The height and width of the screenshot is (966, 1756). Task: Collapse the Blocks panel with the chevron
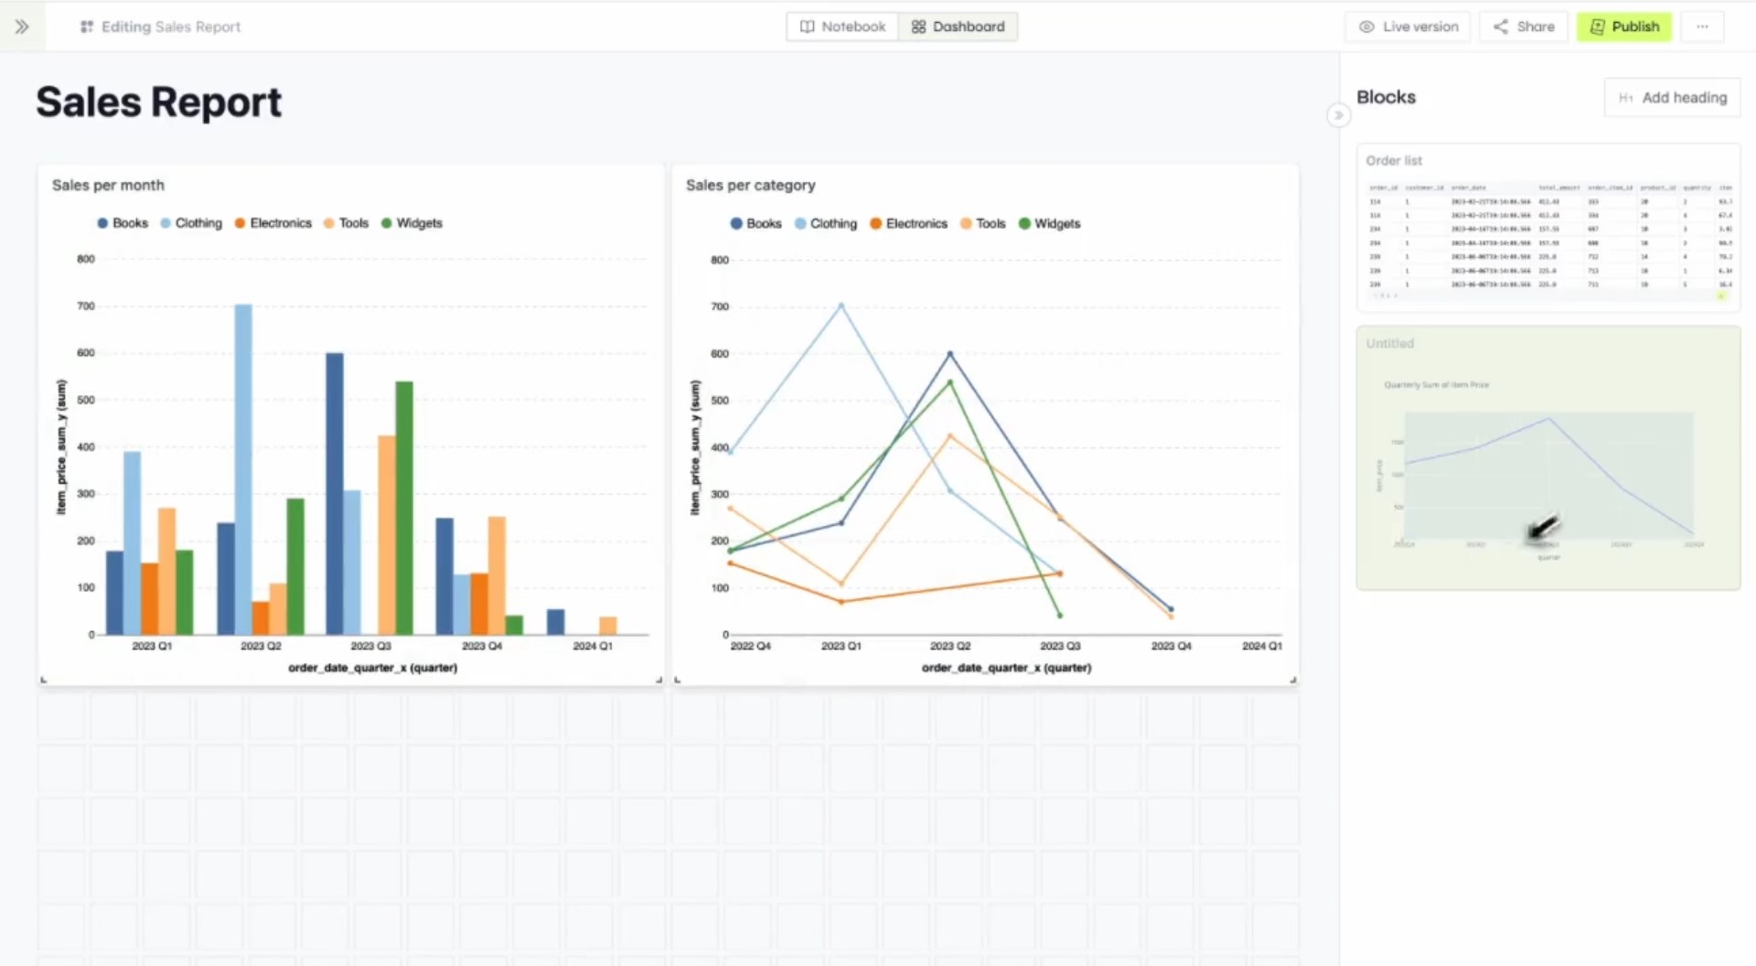click(1338, 115)
